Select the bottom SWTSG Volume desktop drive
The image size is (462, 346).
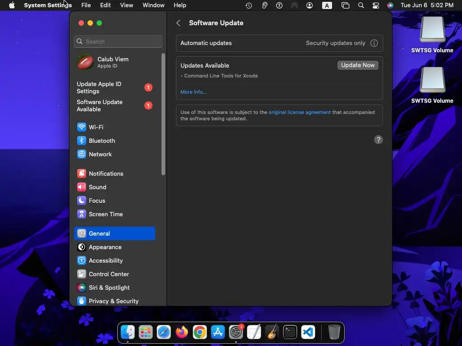pos(432,86)
